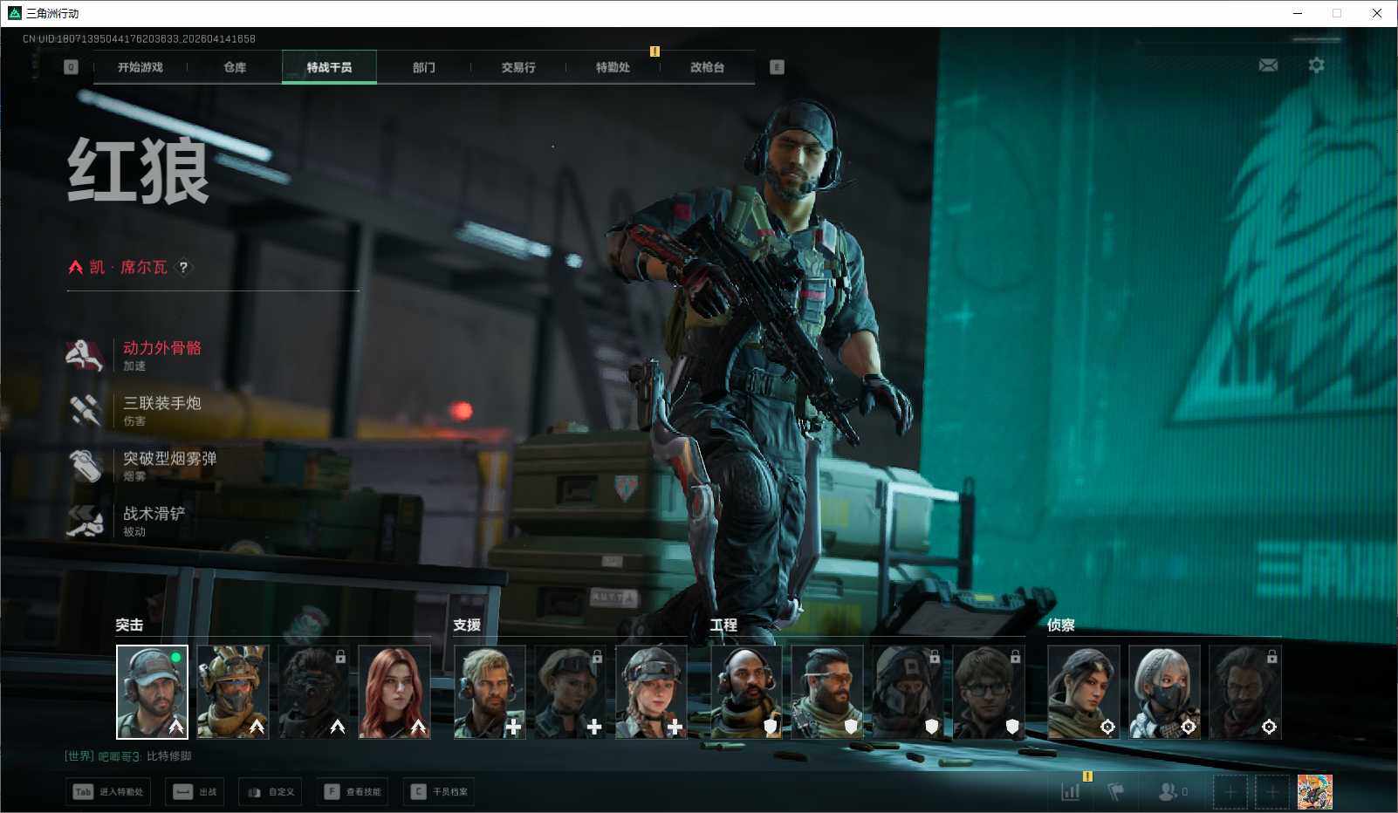Click the help question mark beside 凯·席尔瓦
1398x813 pixels.
[x=183, y=267]
